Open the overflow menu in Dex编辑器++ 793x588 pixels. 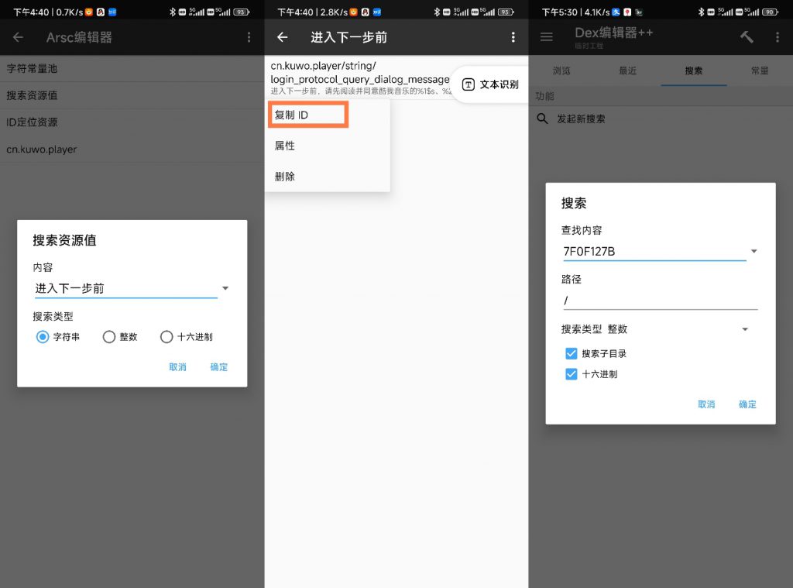pyautogui.click(x=777, y=36)
